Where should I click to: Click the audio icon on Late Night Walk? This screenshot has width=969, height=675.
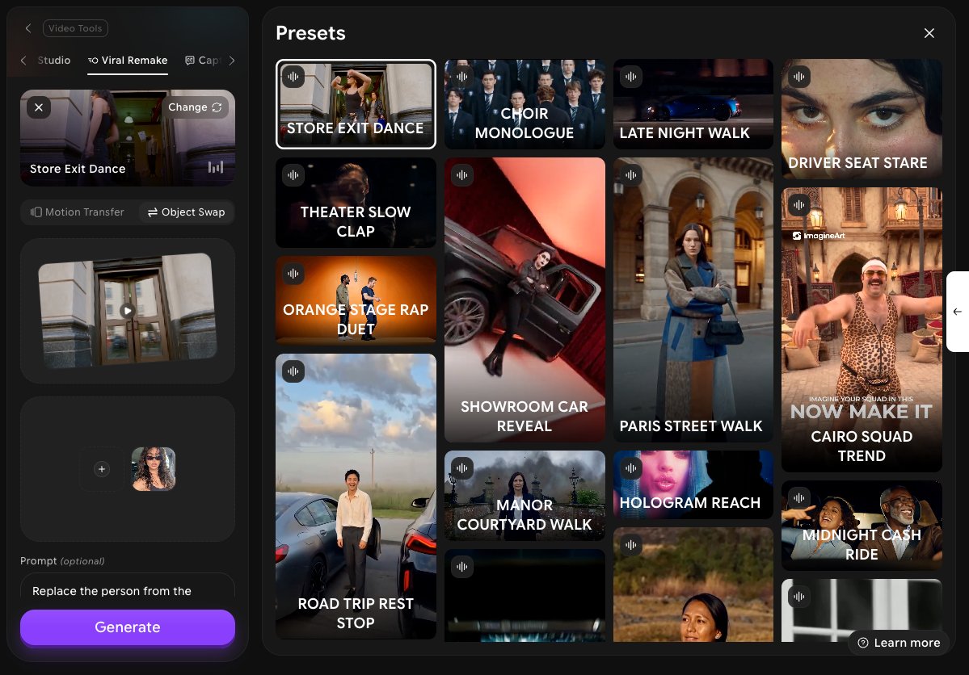[630, 77]
